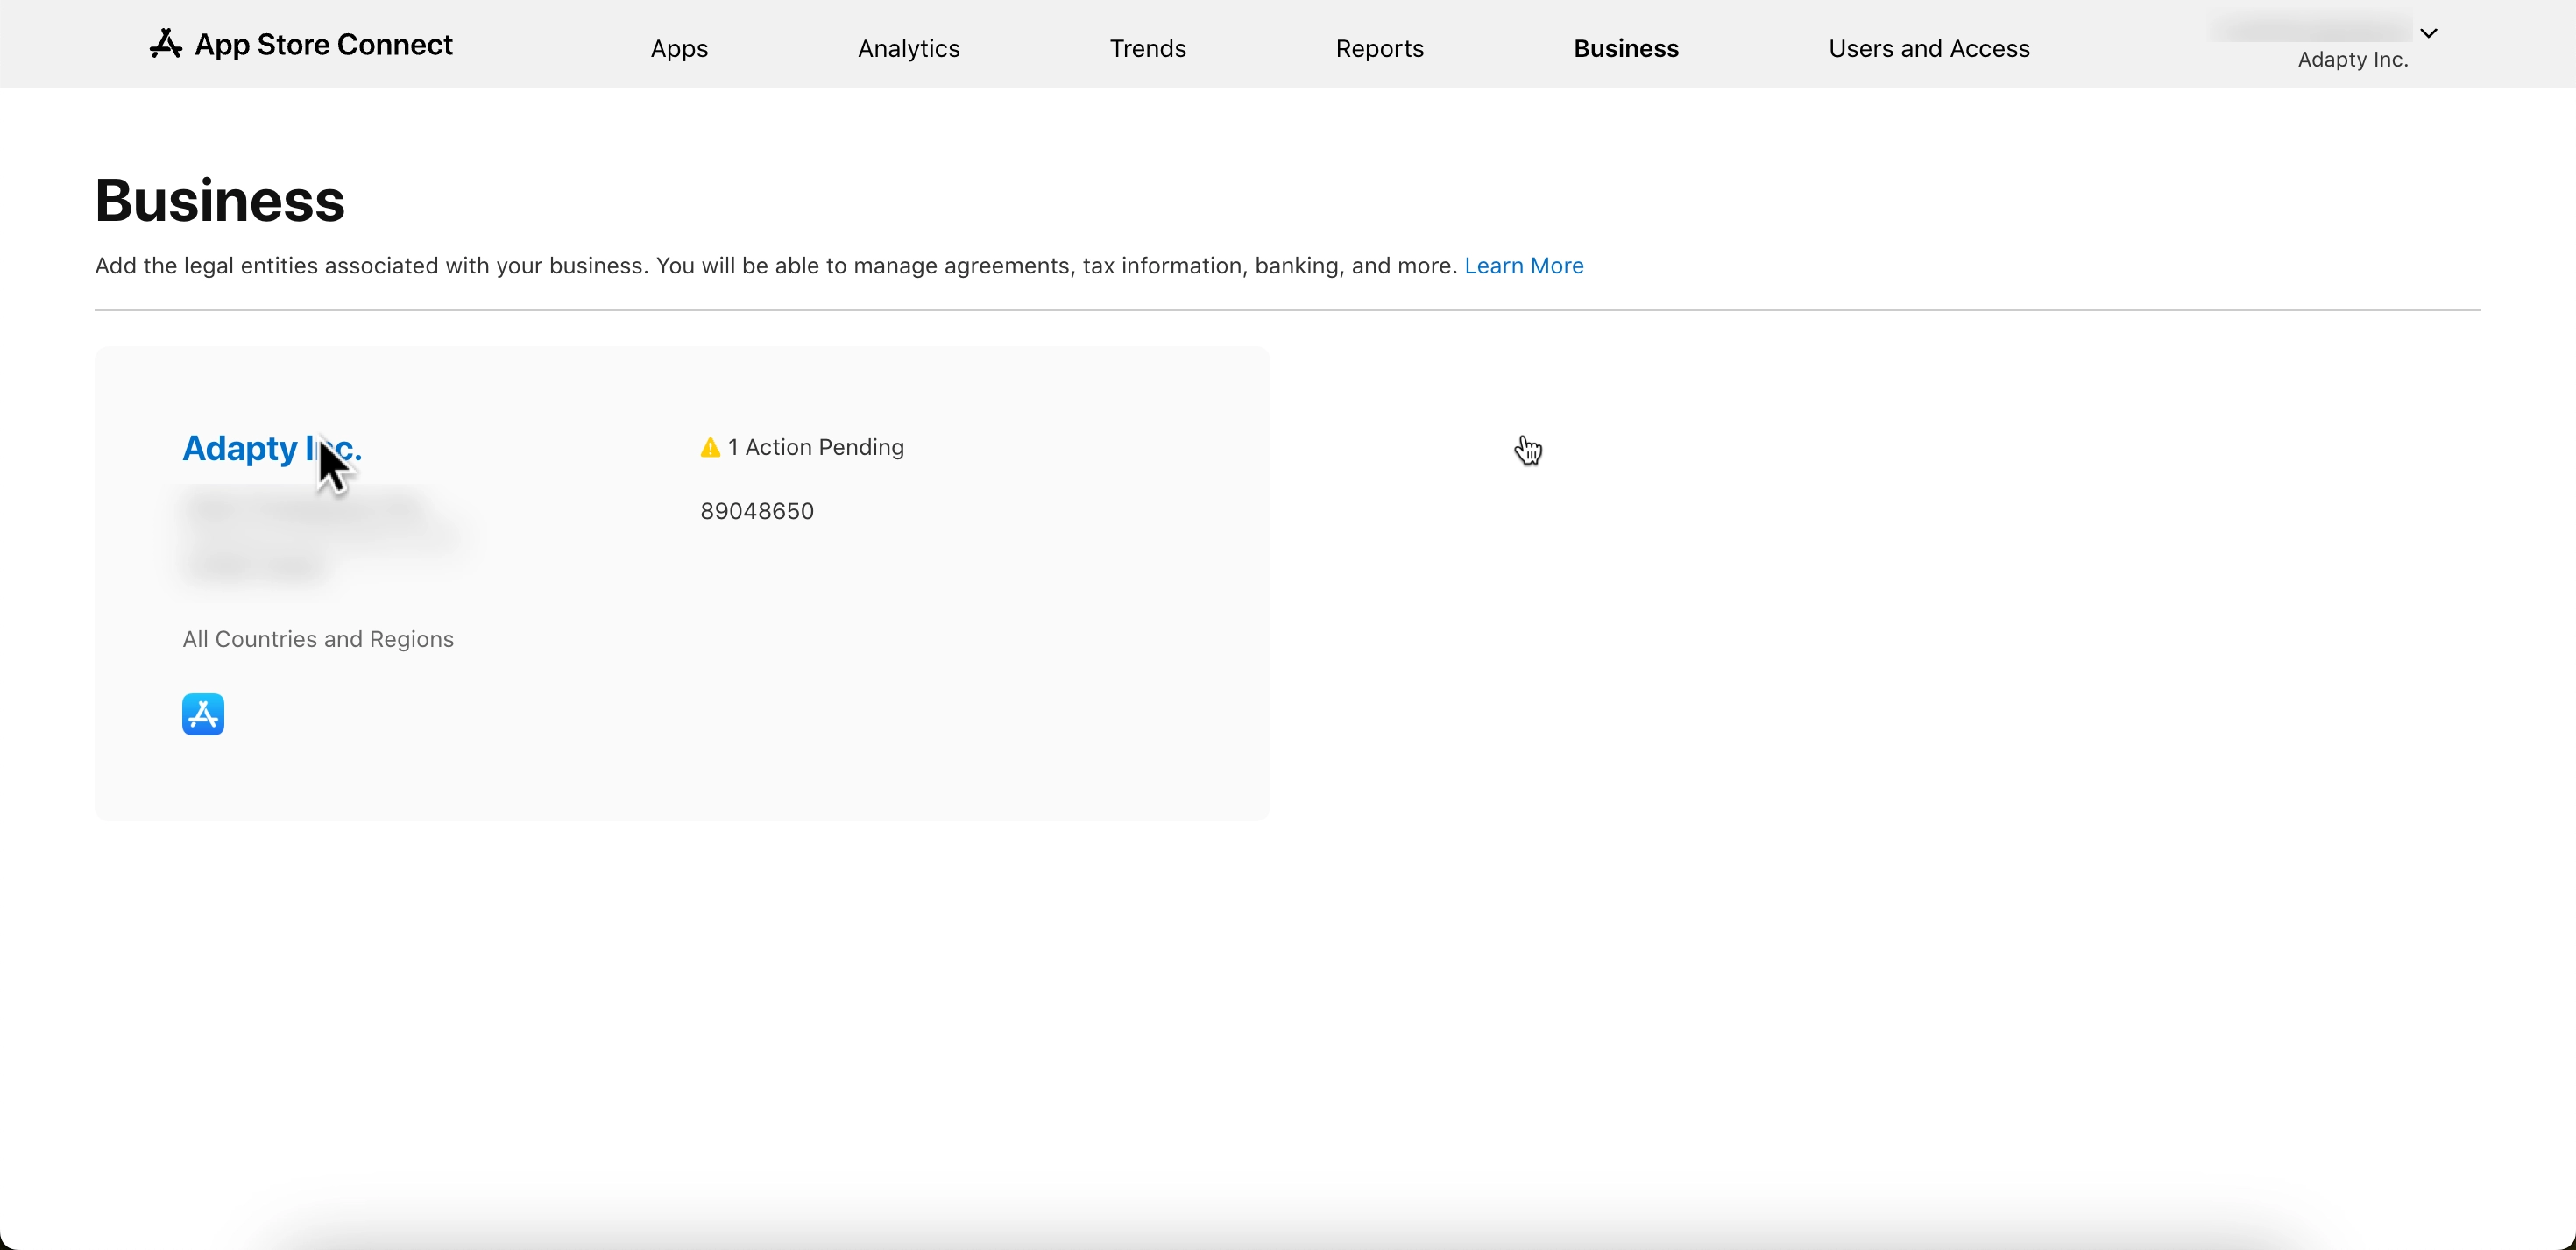Follow the Learn More link
The width and height of the screenshot is (2576, 1250).
click(x=1523, y=266)
